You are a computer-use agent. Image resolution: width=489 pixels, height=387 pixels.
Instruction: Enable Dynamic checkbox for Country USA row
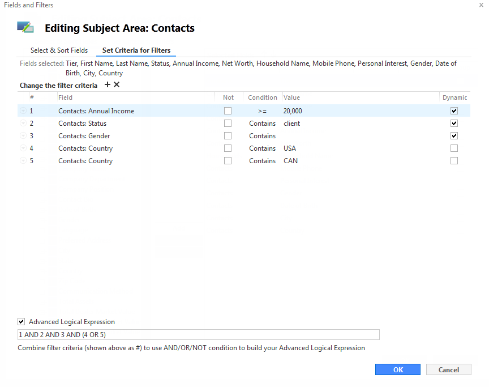(454, 148)
